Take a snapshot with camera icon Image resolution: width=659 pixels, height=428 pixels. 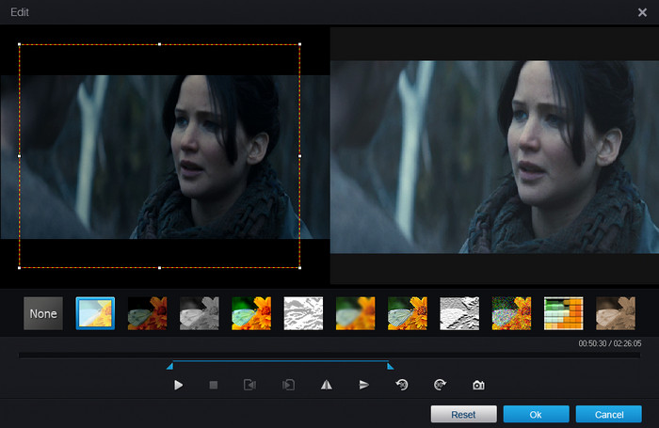tap(478, 385)
